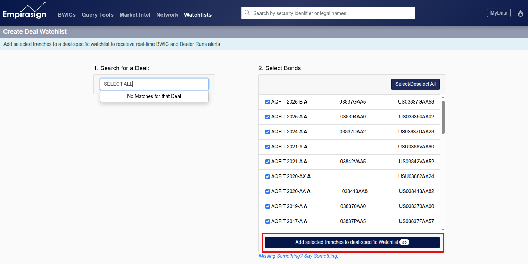
Task: Click the bond list scroll down arrow
Action: (443, 229)
